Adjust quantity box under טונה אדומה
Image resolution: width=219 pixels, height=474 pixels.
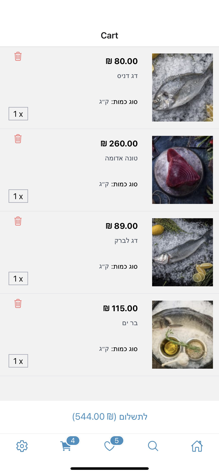pyautogui.click(x=18, y=196)
